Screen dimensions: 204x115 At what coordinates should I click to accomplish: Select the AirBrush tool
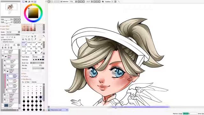[30, 44]
